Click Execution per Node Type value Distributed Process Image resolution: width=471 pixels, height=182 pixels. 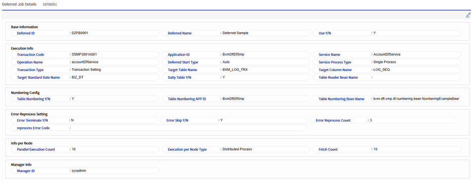[237, 149]
